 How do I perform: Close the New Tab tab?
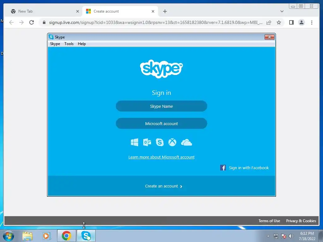click(x=78, y=11)
